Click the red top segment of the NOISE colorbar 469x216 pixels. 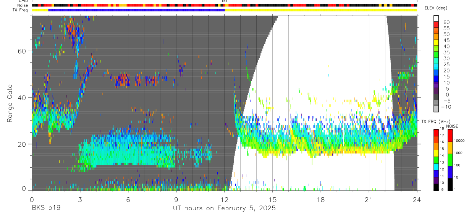pos(450,136)
